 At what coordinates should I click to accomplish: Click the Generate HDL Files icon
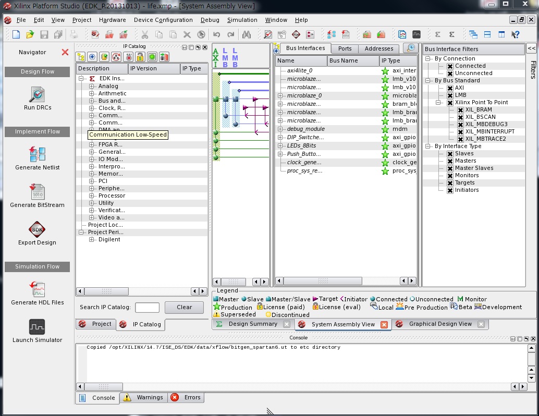point(37,289)
